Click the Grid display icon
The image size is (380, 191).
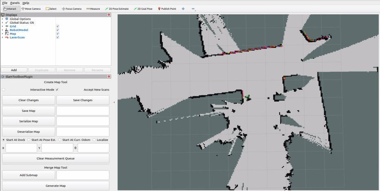tap(7, 26)
